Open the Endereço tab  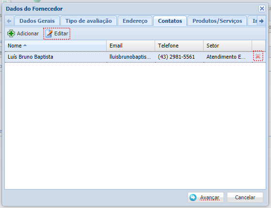pyautogui.click(x=135, y=21)
